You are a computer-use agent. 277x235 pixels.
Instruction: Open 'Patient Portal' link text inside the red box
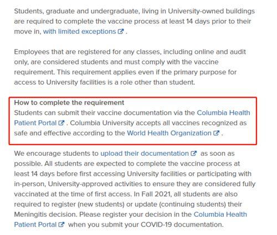tap(35, 123)
